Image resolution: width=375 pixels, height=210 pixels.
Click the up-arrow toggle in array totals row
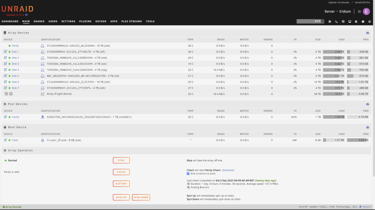tap(11, 94)
